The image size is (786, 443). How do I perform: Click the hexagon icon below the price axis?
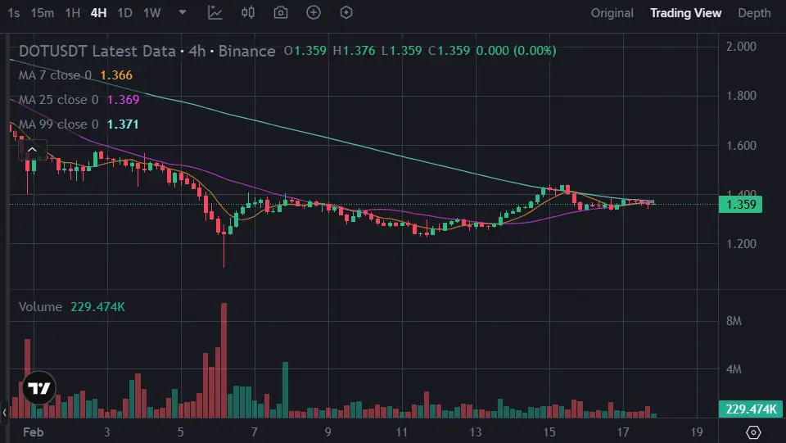tap(753, 432)
